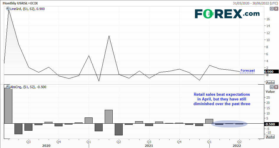Select the 0.900 price marker
Image resolution: width=279 pixels, height=148 pixels.
270,72
